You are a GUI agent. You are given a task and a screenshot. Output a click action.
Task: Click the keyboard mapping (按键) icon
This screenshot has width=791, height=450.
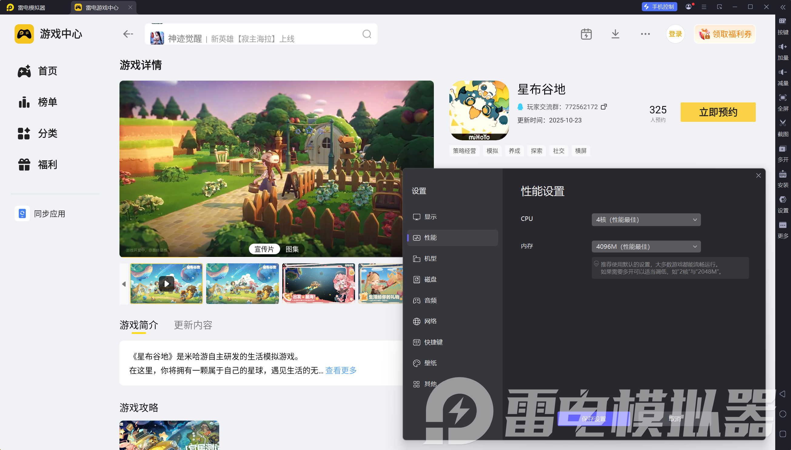(783, 21)
